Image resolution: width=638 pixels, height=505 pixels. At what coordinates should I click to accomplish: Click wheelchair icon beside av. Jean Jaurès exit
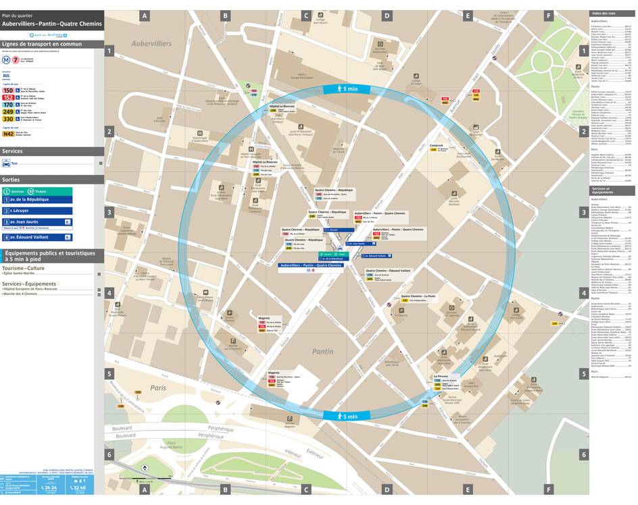point(68,222)
